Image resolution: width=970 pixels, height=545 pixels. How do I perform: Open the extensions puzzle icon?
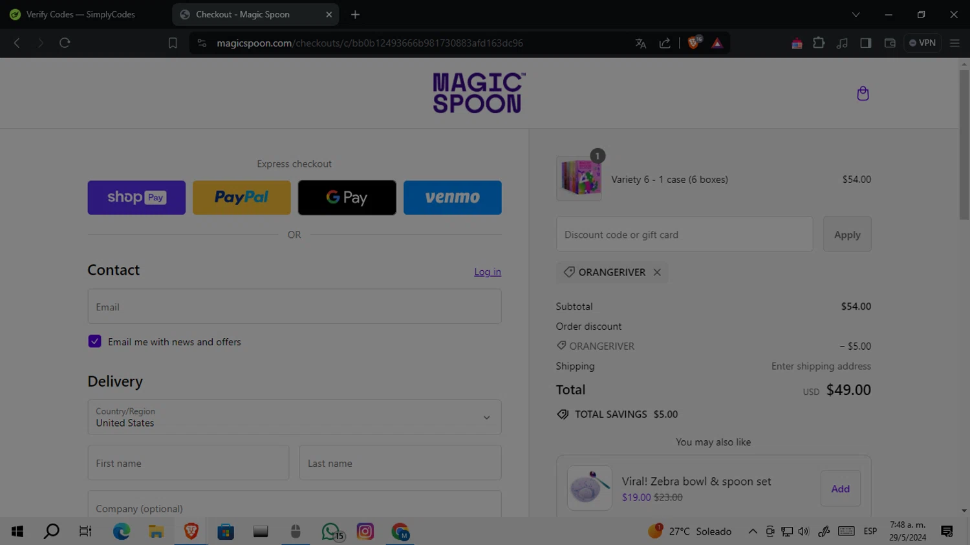(819, 43)
